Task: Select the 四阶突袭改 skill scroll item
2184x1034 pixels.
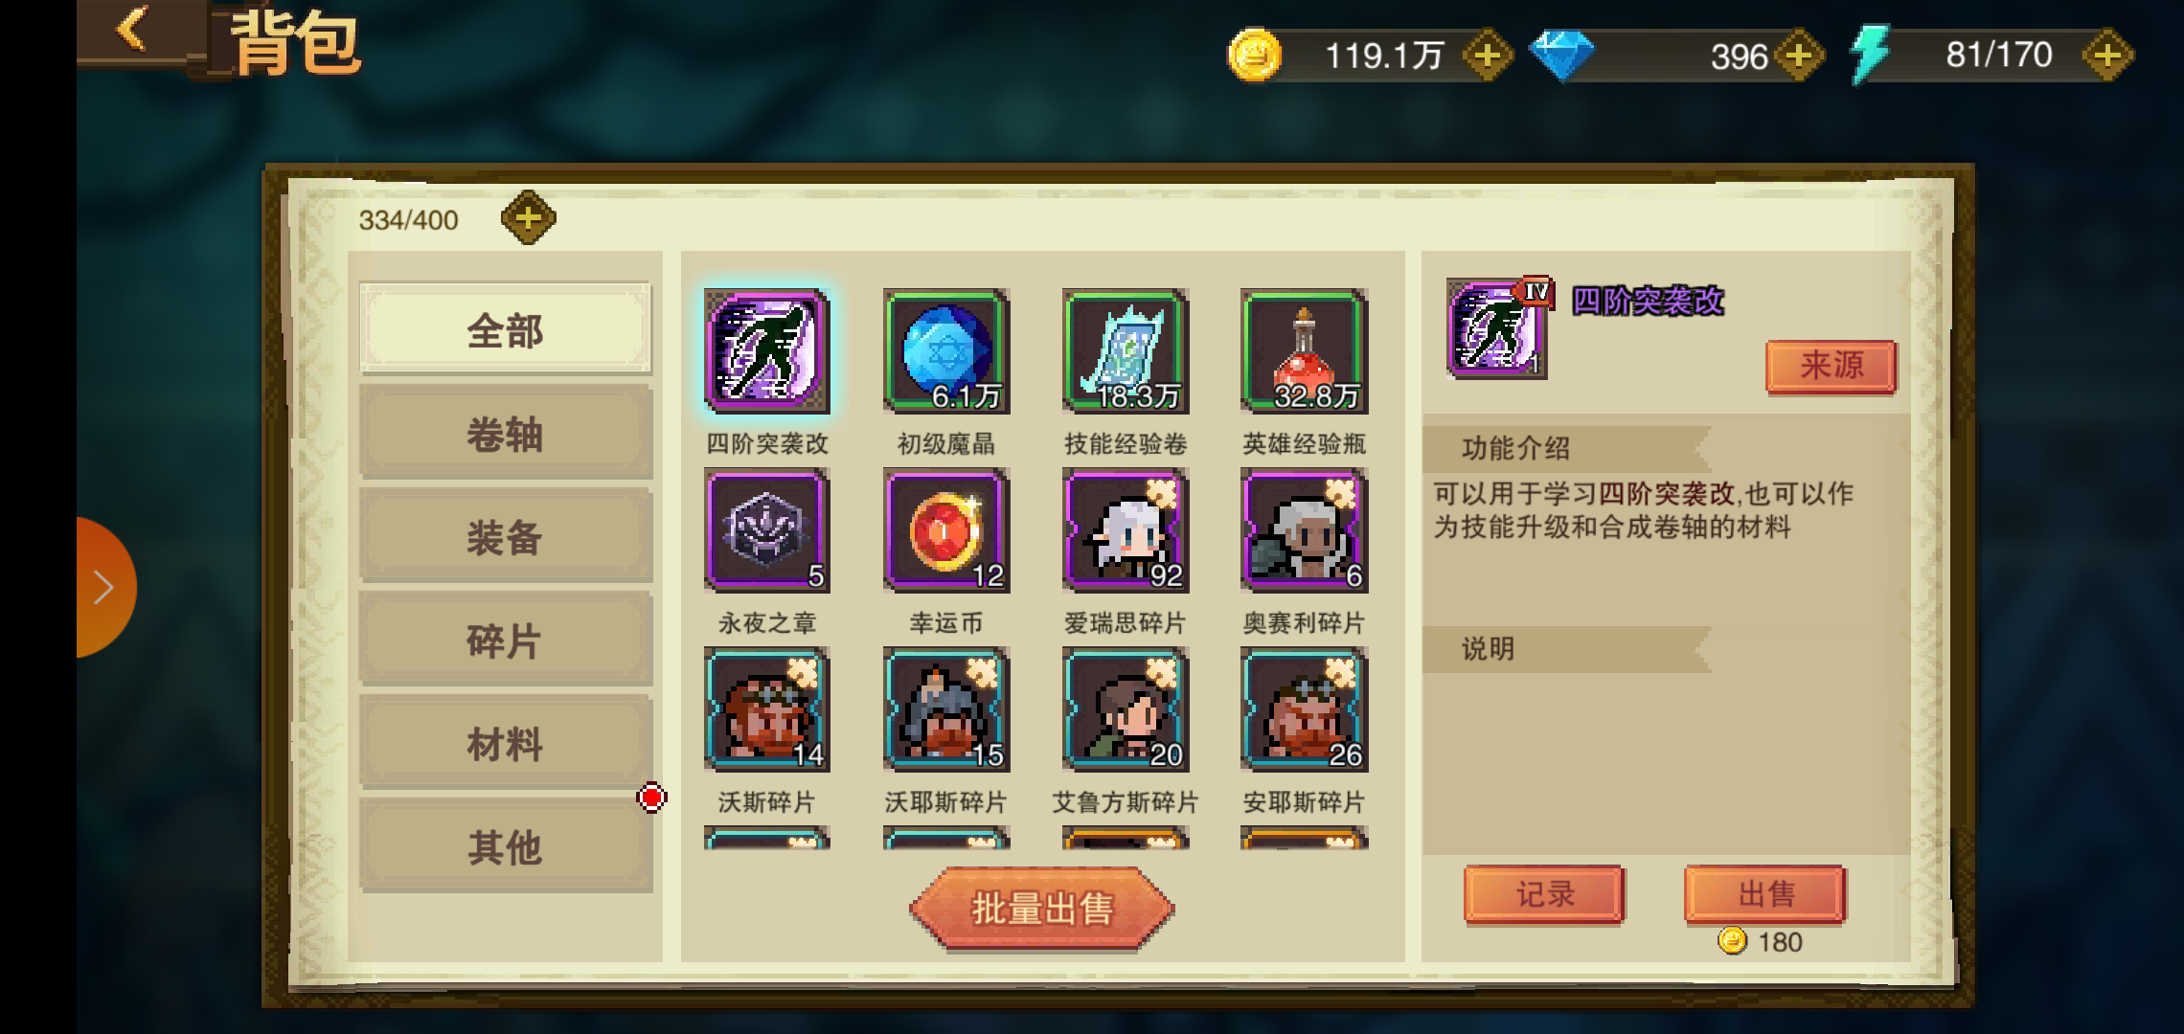Action: coord(767,351)
